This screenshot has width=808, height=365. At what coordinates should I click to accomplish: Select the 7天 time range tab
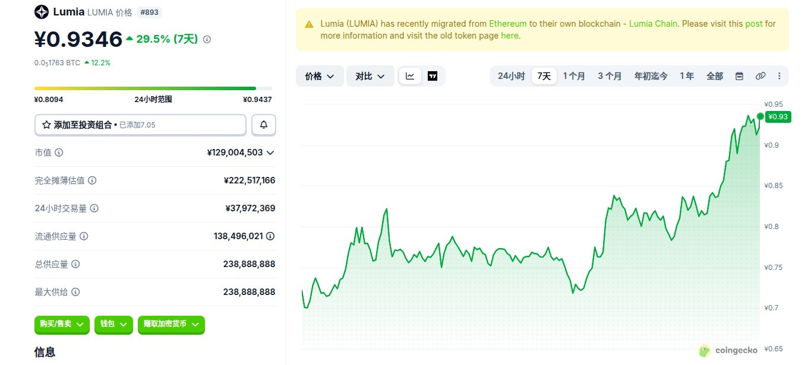pos(544,76)
